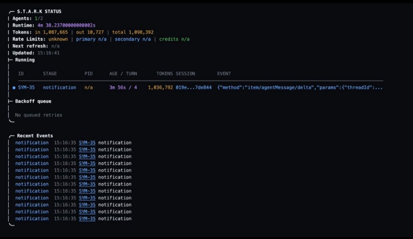Click the blue status dot beside SYM-35
Viewport: 413px width, 239px height.
(14, 88)
